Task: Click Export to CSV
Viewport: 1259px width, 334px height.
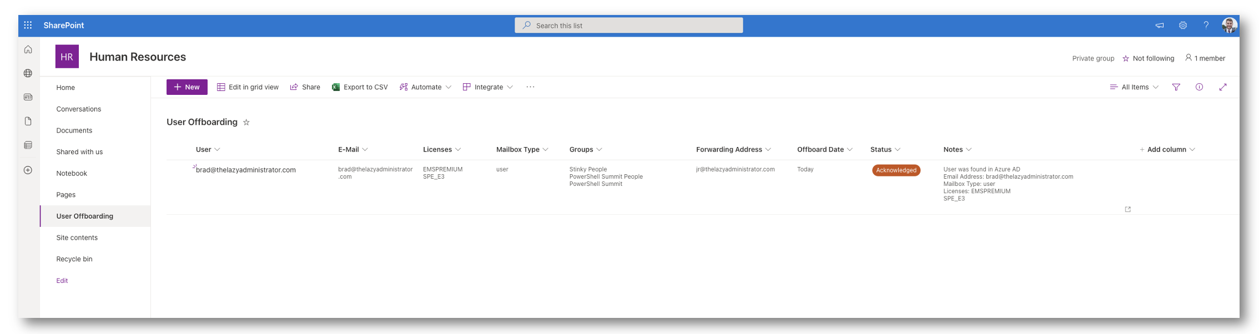Action: pyautogui.click(x=360, y=87)
